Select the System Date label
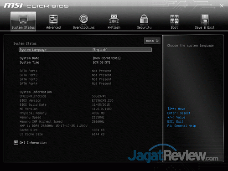The width and height of the screenshot is (228, 171). [x=29, y=58]
